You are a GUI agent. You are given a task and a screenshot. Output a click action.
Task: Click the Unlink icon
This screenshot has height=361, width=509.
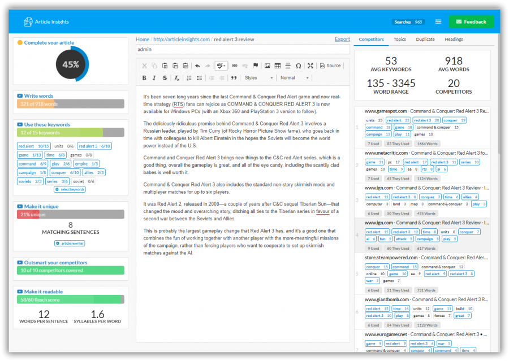(245, 66)
